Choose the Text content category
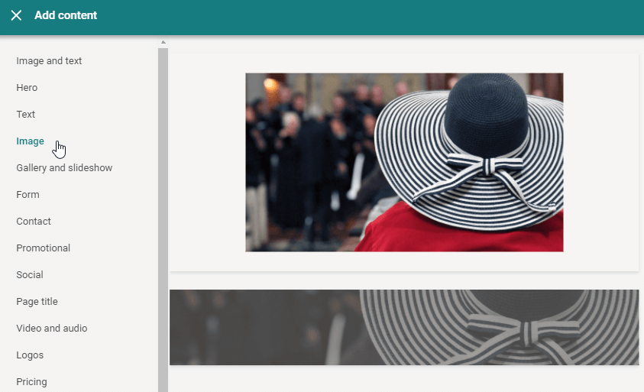The height and width of the screenshot is (392, 644). [26, 115]
